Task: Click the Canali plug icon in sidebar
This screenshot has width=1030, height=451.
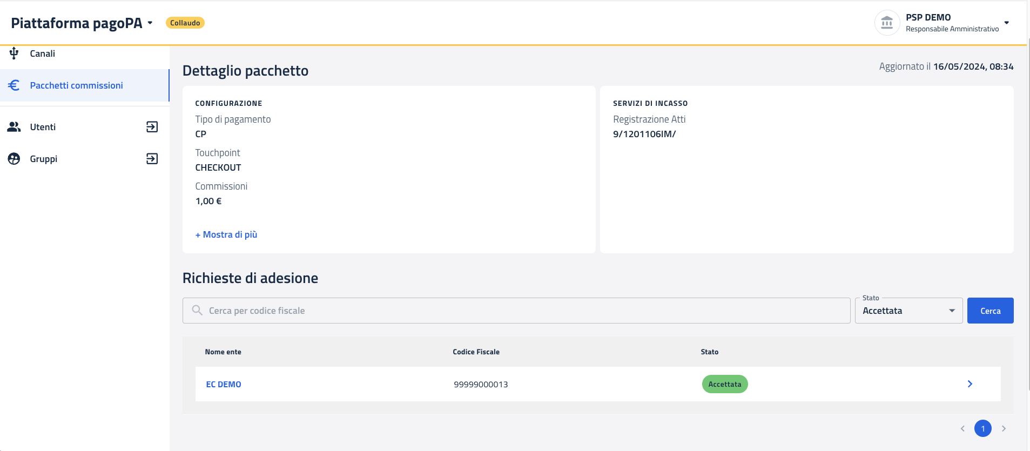Action: click(x=14, y=53)
